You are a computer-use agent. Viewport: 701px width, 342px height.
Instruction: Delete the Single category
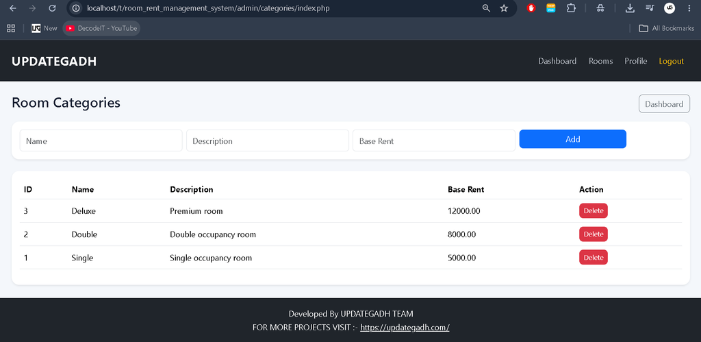coord(594,257)
